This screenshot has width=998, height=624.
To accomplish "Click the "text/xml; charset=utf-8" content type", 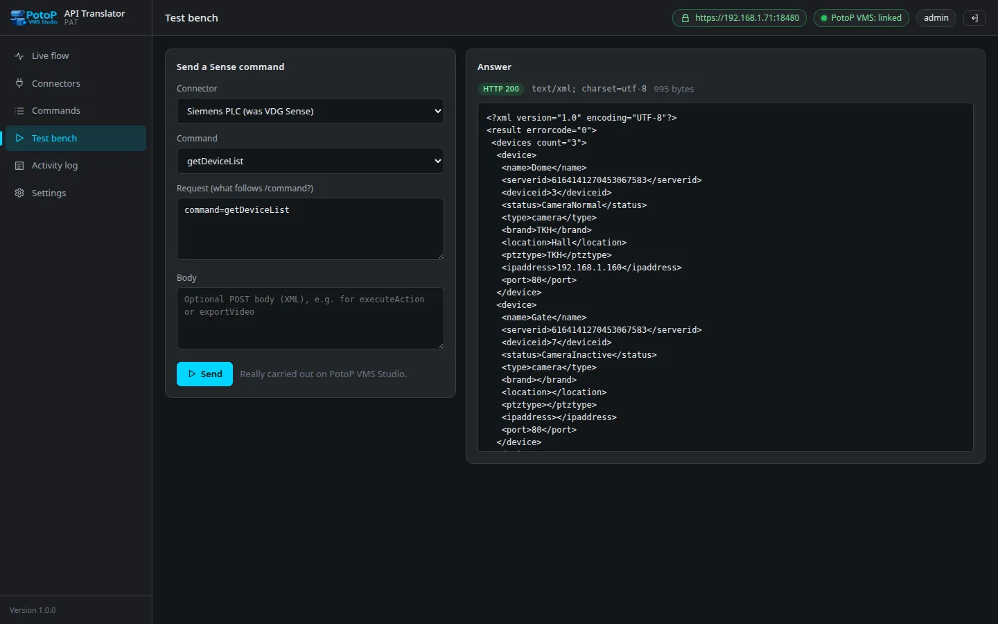I will pos(589,89).
